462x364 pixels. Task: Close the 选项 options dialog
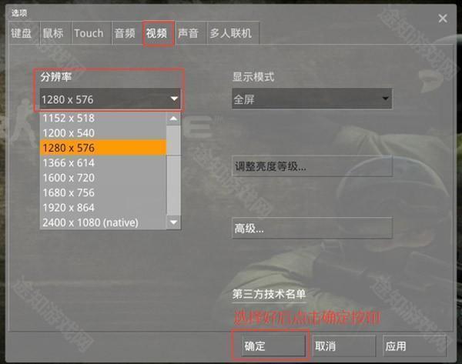(443, 18)
